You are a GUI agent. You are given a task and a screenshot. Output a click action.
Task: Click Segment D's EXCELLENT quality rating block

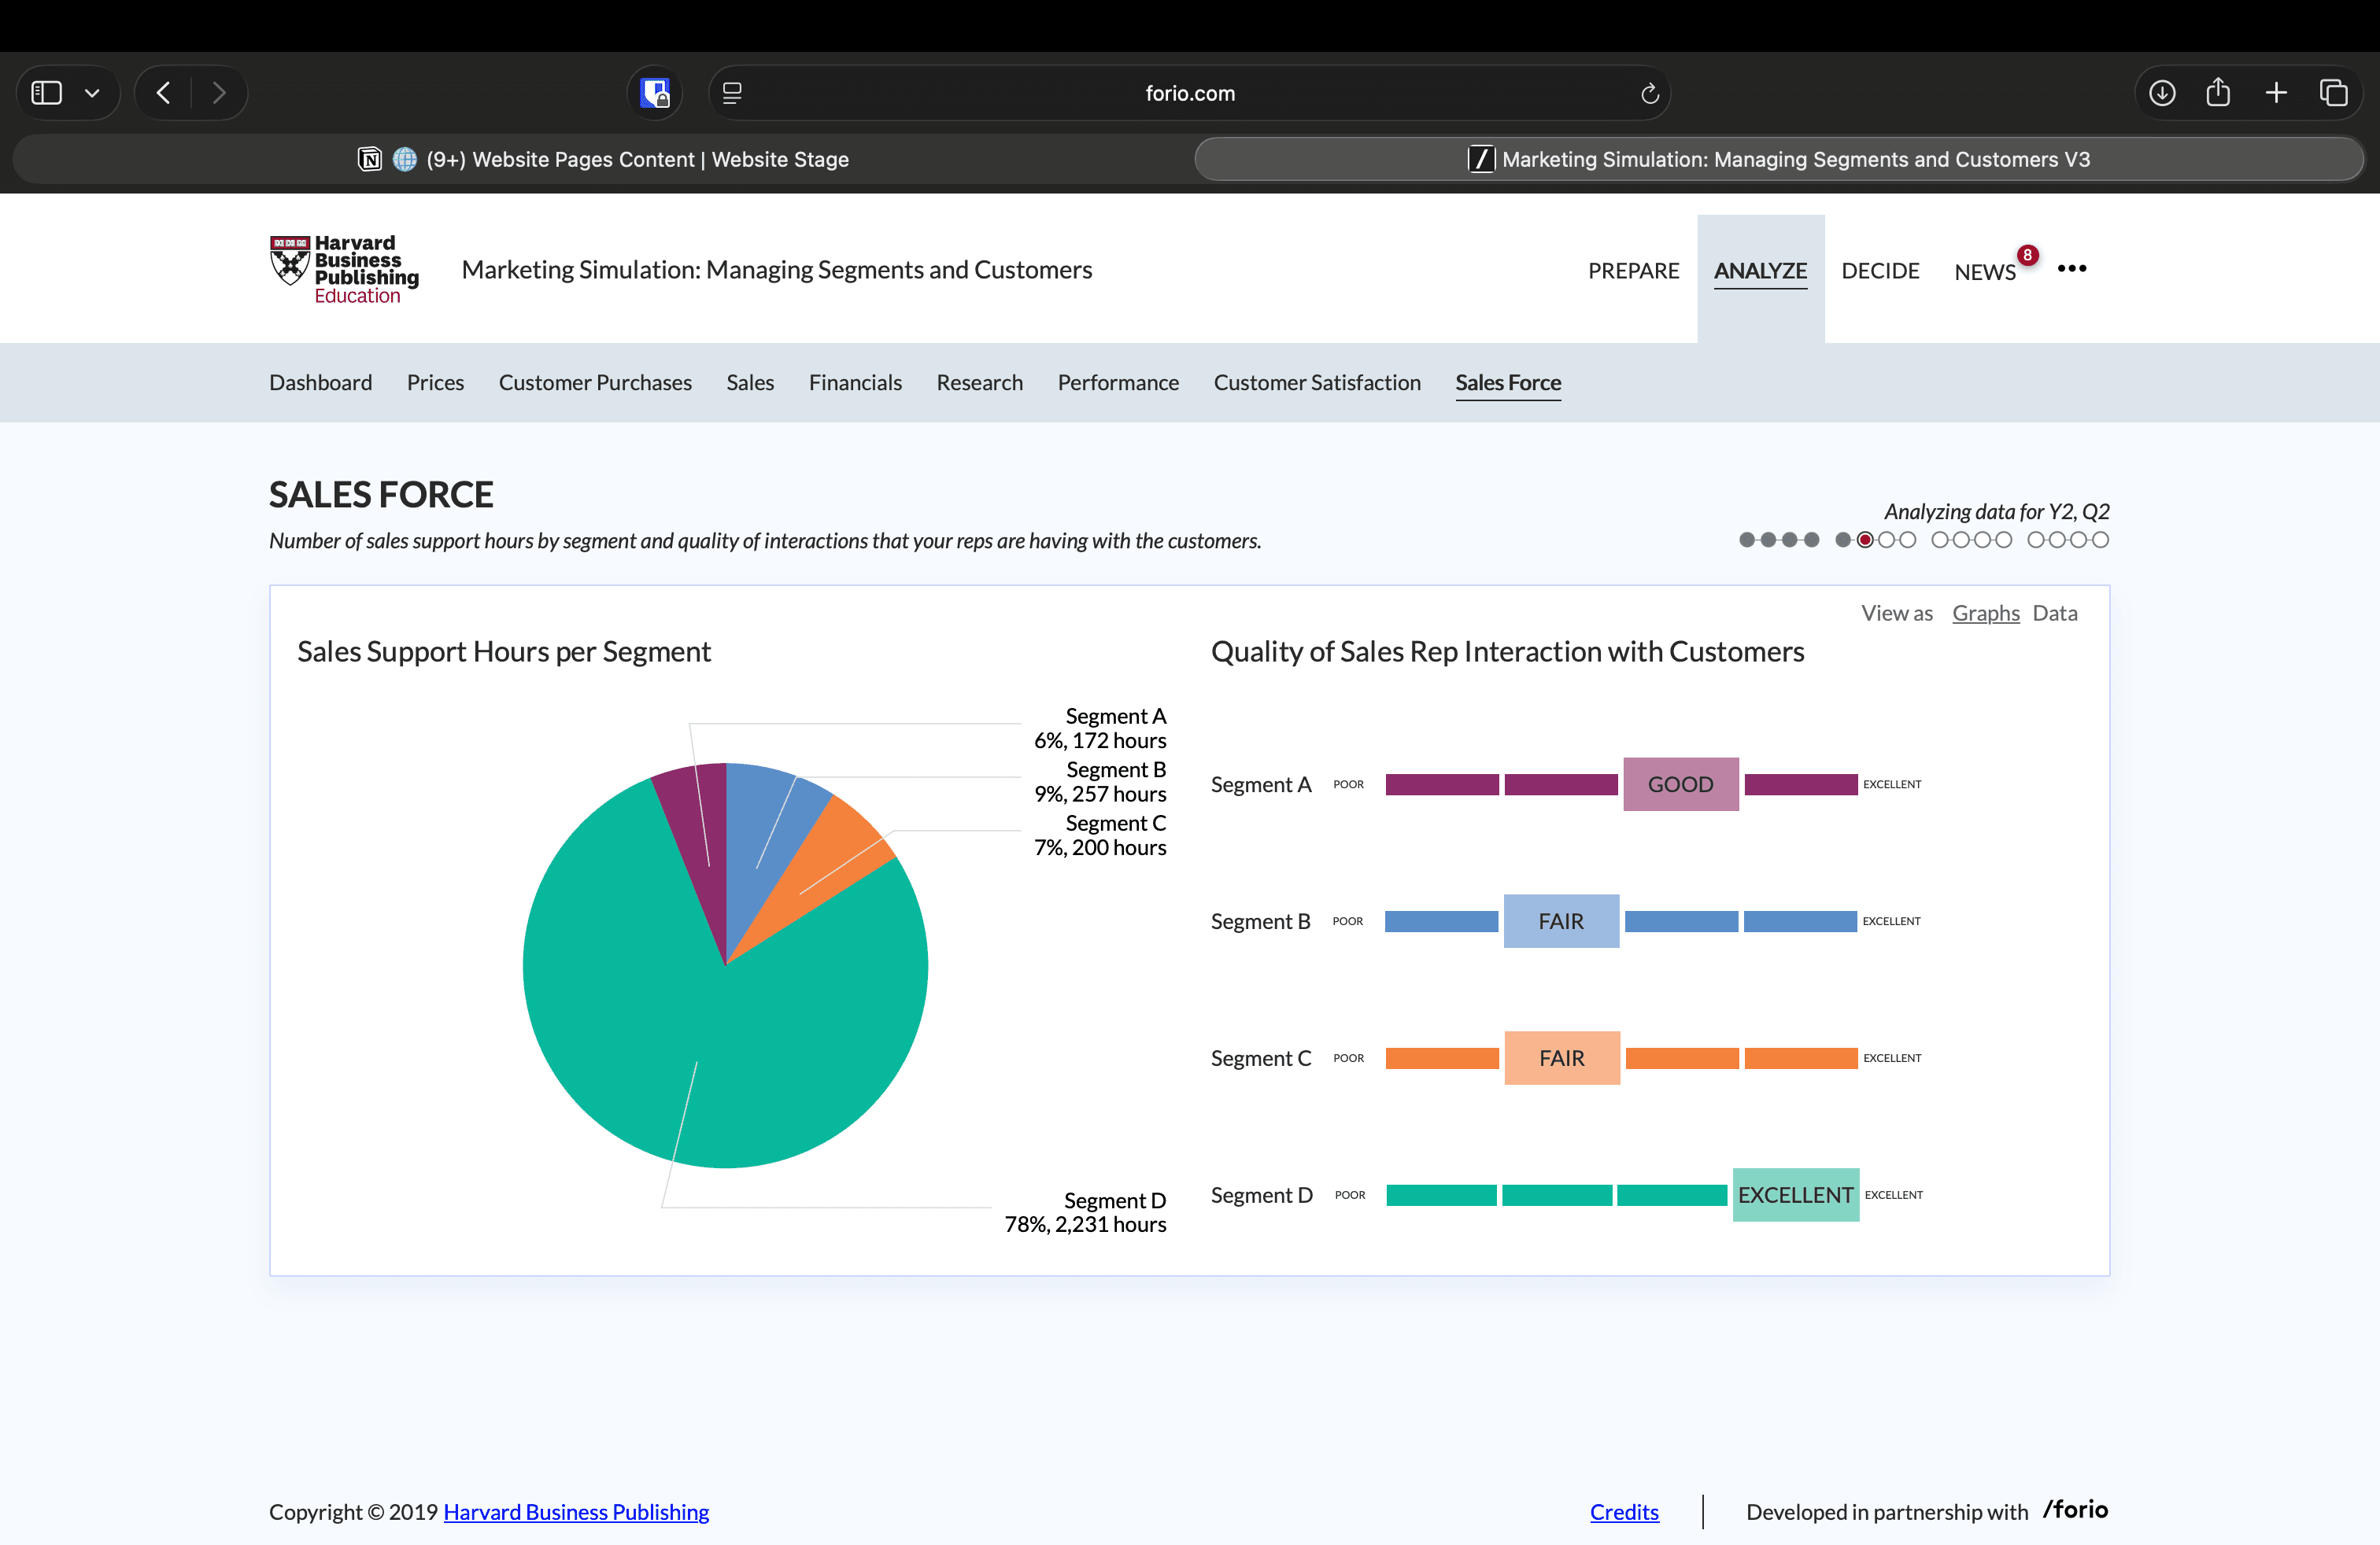click(1795, 1194)
